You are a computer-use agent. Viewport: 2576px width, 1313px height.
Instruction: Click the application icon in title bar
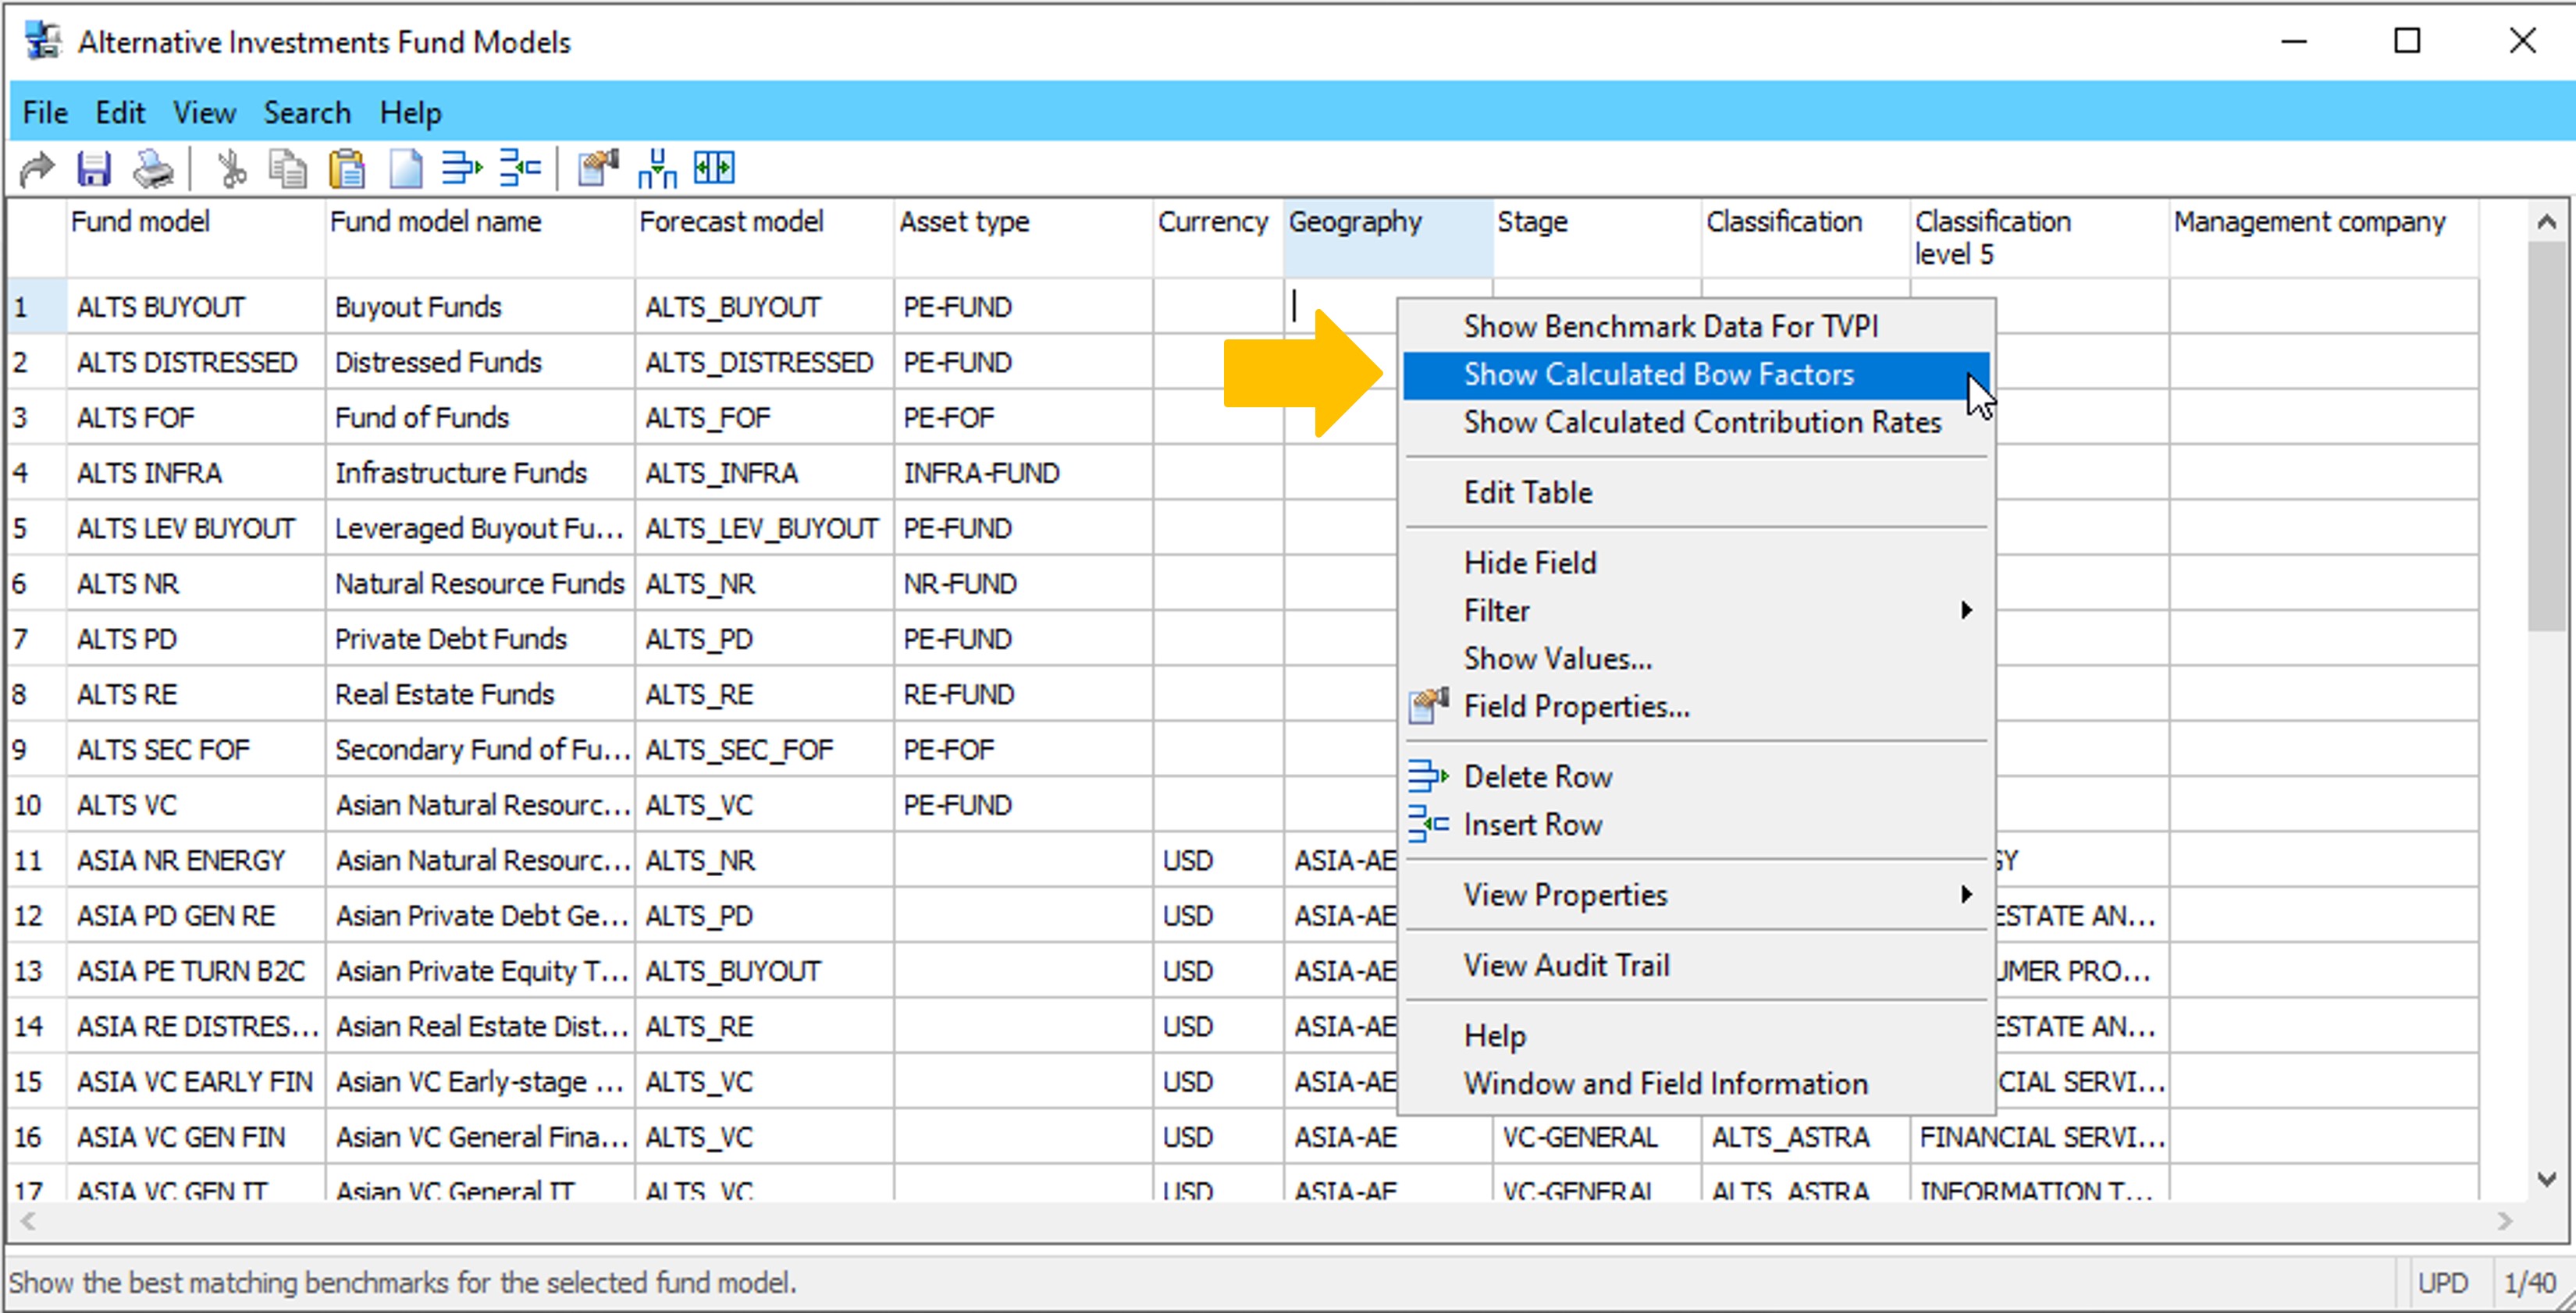click(43, 42)
